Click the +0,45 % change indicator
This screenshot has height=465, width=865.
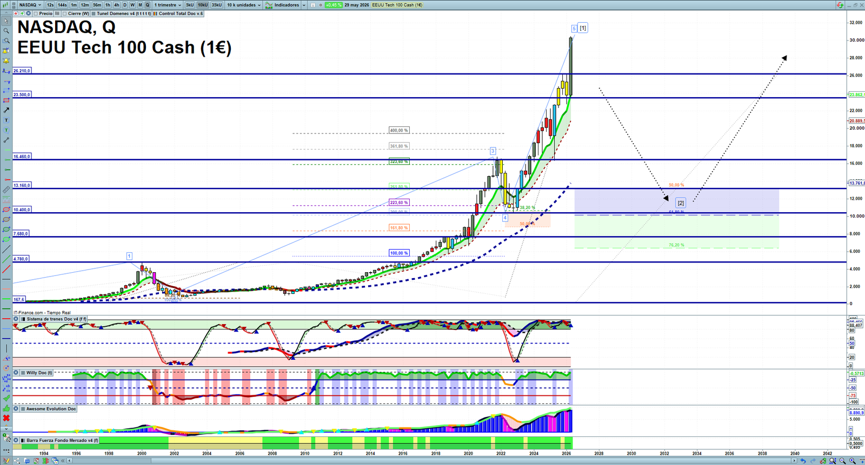pos(334,5)
